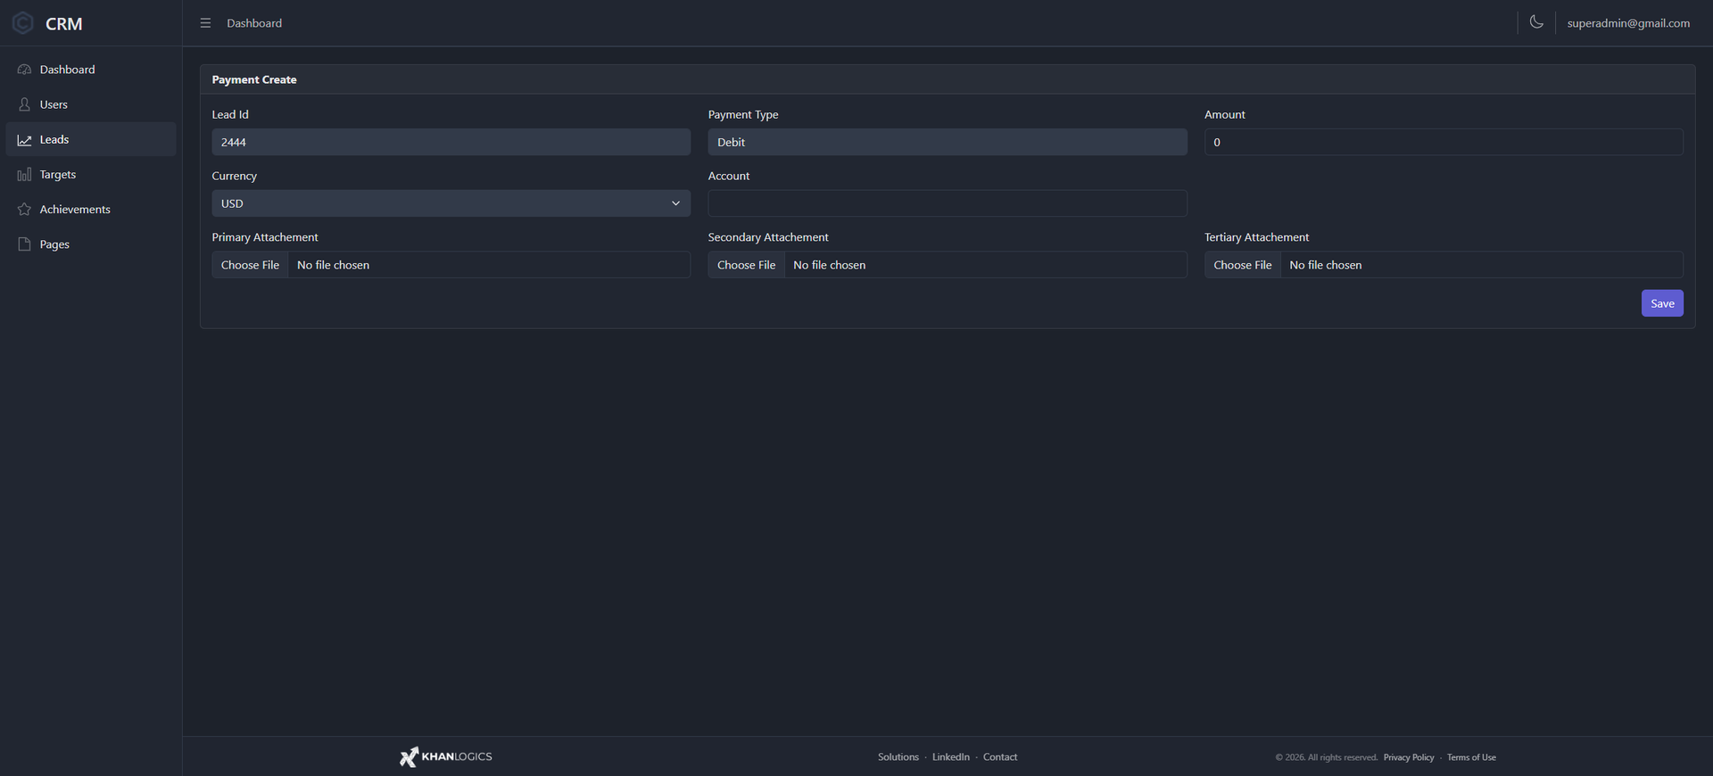This screenshot has width=1713, height=776.
Task: Open the Contact footer link
Action: click(x=999, y=757)
